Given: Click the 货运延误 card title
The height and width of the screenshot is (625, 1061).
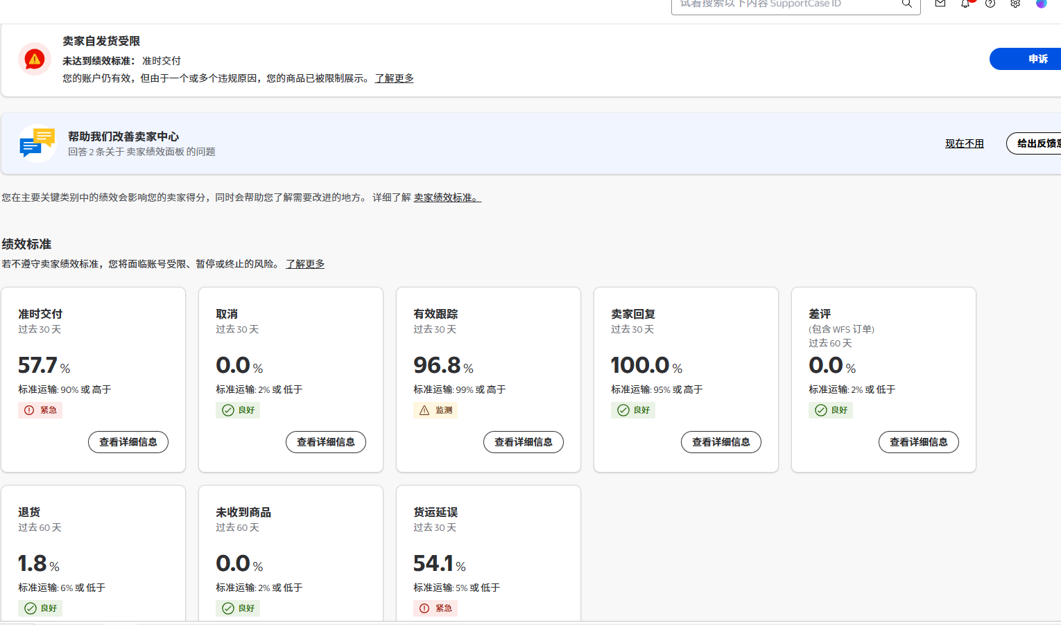Looking at the screenshot, I should click(x=435, y=512).
